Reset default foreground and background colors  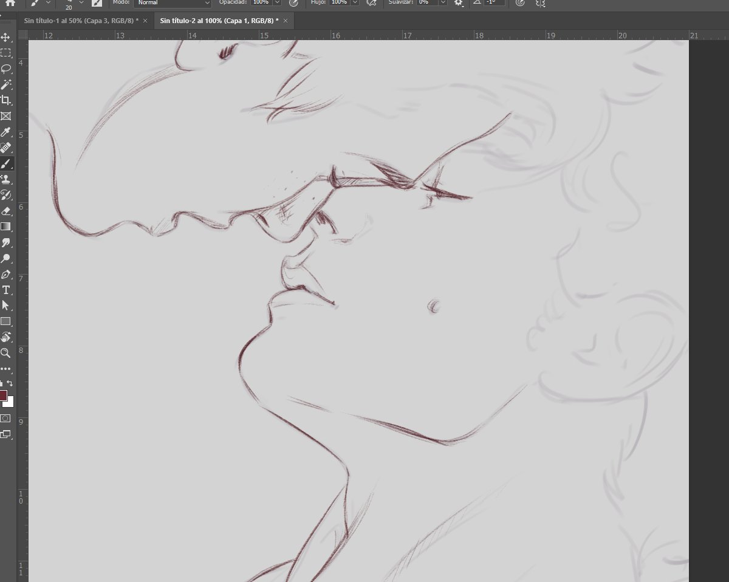[2, 383]
